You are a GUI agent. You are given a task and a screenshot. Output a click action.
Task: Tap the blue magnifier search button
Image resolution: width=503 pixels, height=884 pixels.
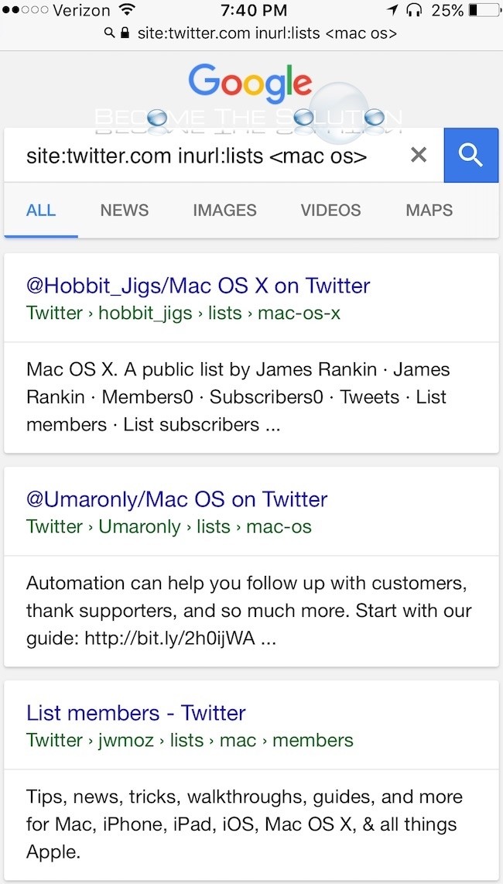tap(470, 155)
